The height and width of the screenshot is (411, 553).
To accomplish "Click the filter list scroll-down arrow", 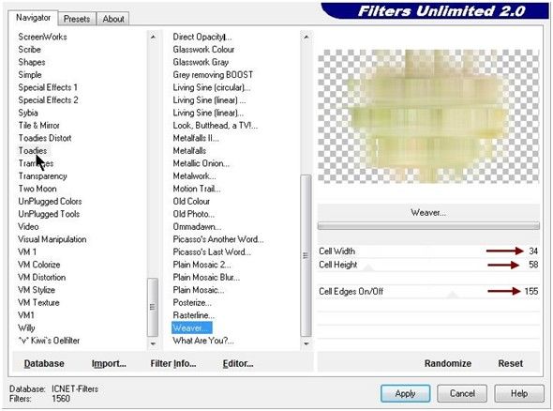I will pyautogui.click(x=306, y=343).
